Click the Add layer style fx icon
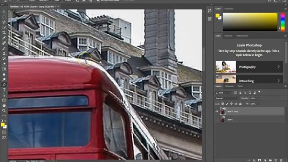 (x=254, y=160)
